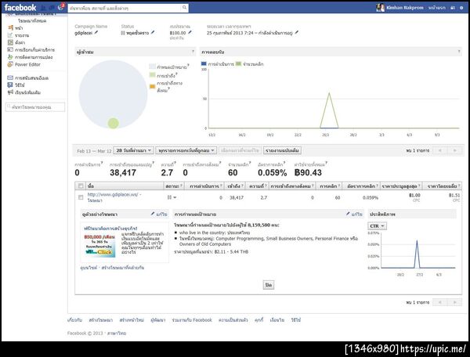470x357 pixels.
Task: Focus the top Facebook search field
Action: 125,8
